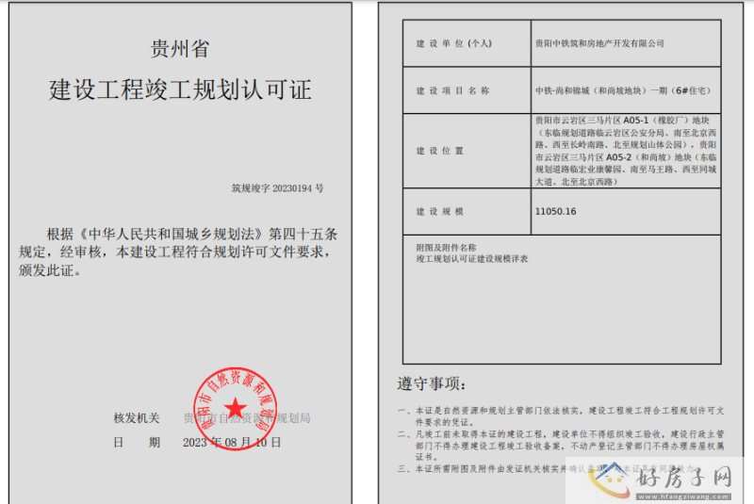Click the '建设规模' table label
The image size is (754, 504).
click(440, 211)
